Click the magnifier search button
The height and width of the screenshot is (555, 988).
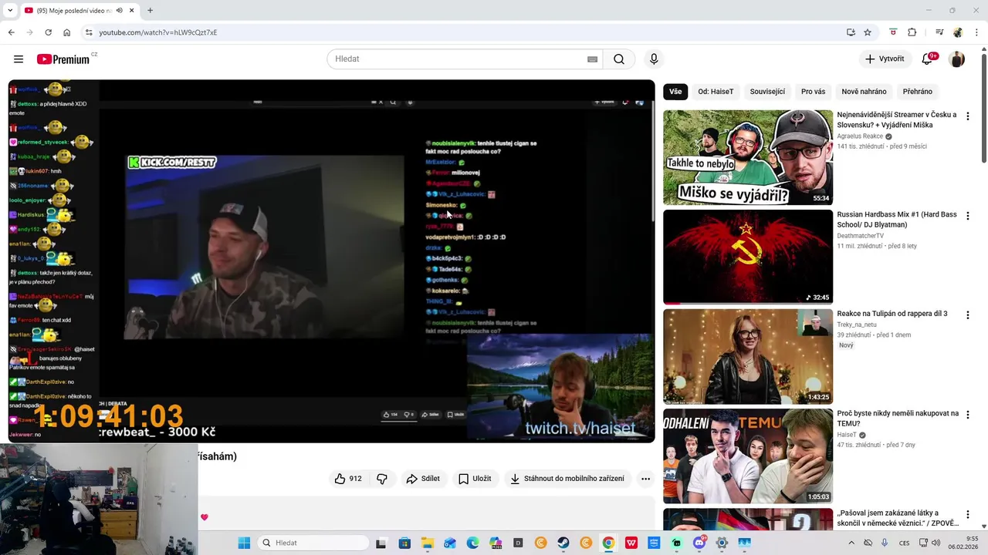pos(619,59)
